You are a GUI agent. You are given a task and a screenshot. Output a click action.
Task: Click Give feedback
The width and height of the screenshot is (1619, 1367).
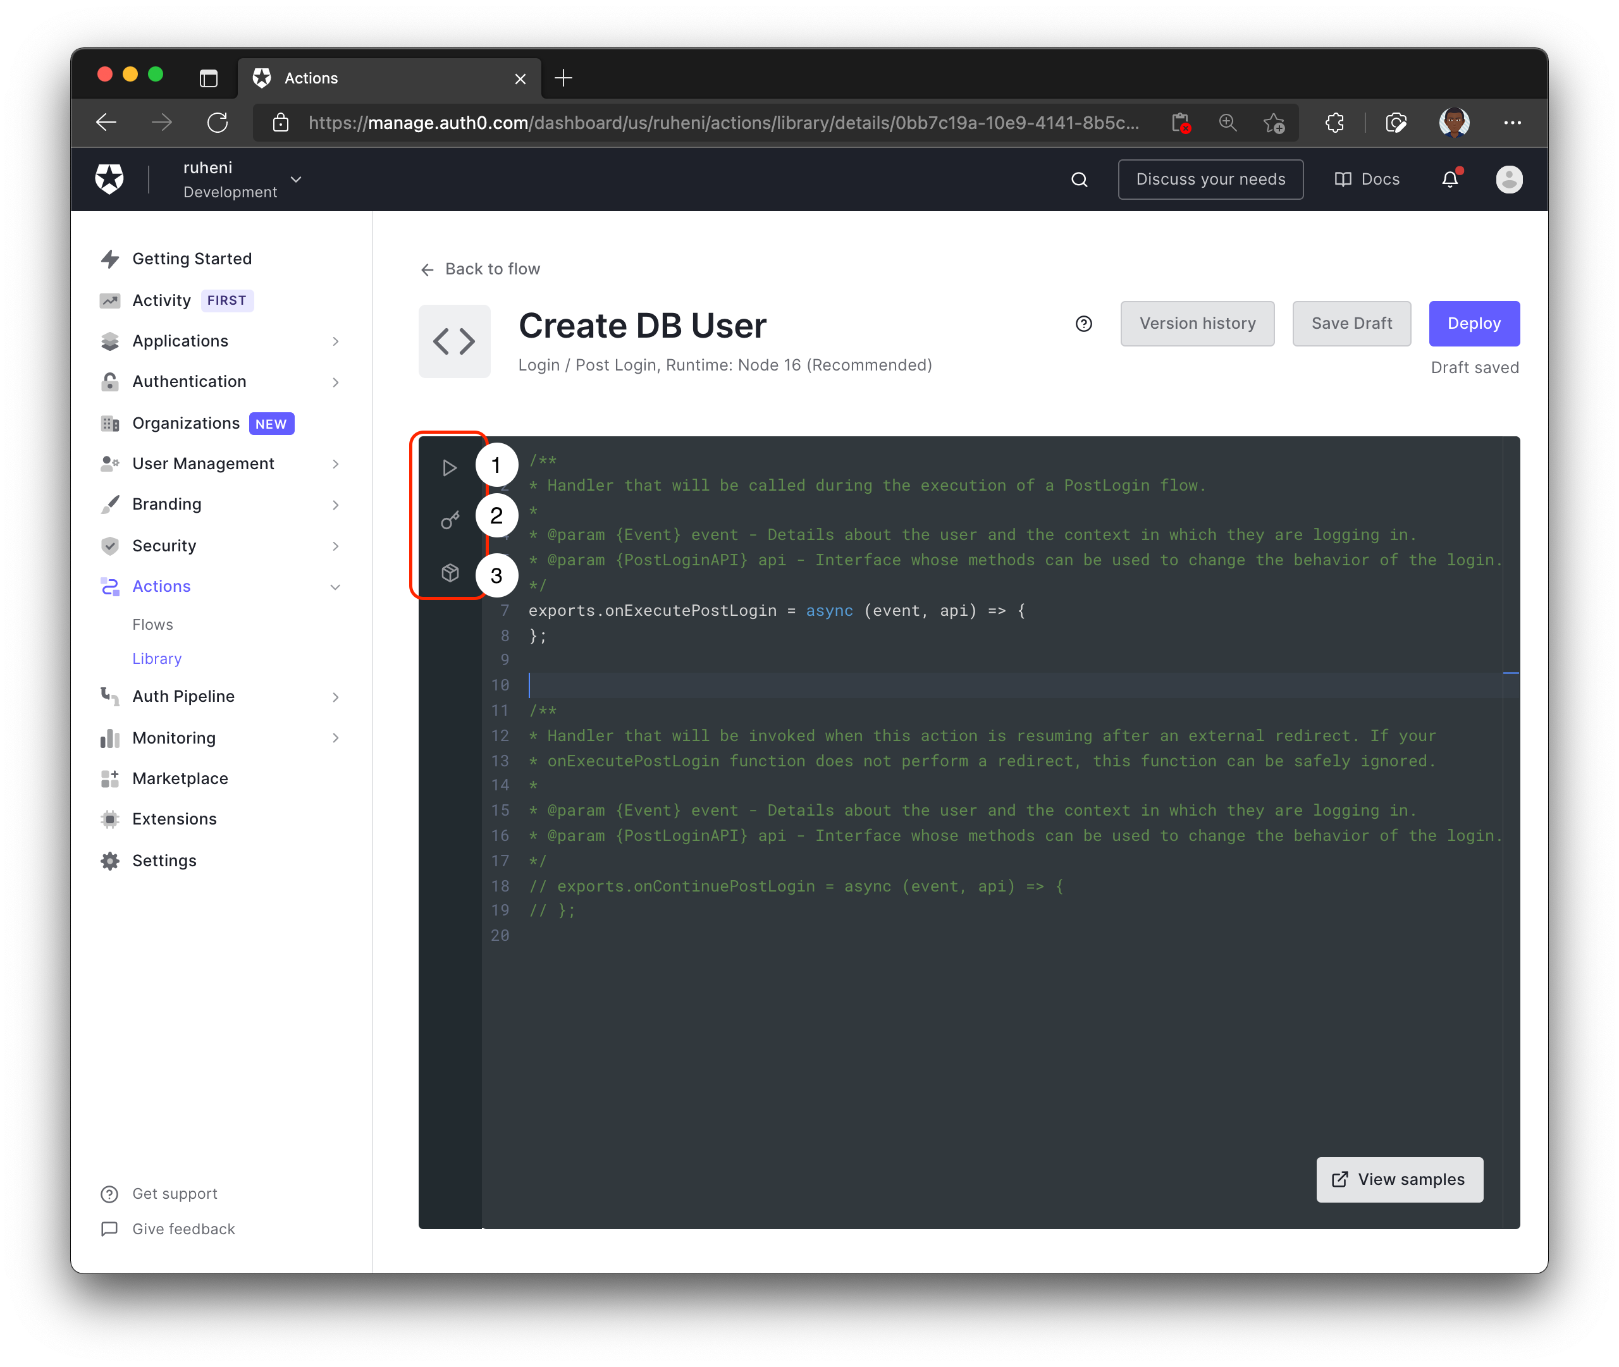click(x=183, y=1229)
